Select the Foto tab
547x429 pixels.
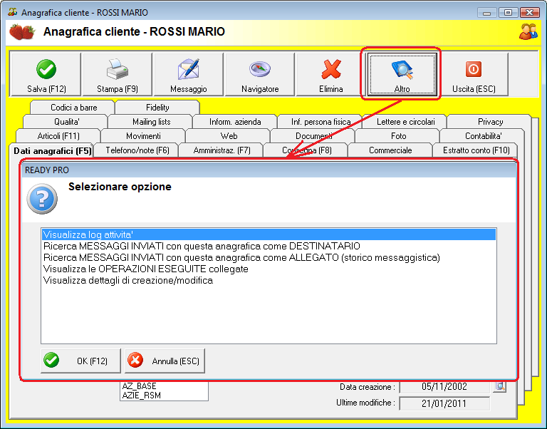point(398,136)
